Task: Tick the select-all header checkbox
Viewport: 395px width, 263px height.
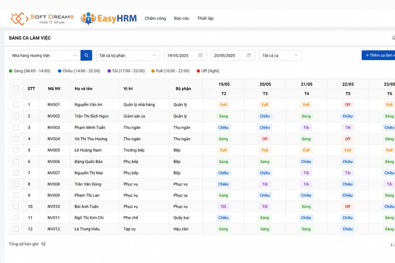Action: pos(16,89)
